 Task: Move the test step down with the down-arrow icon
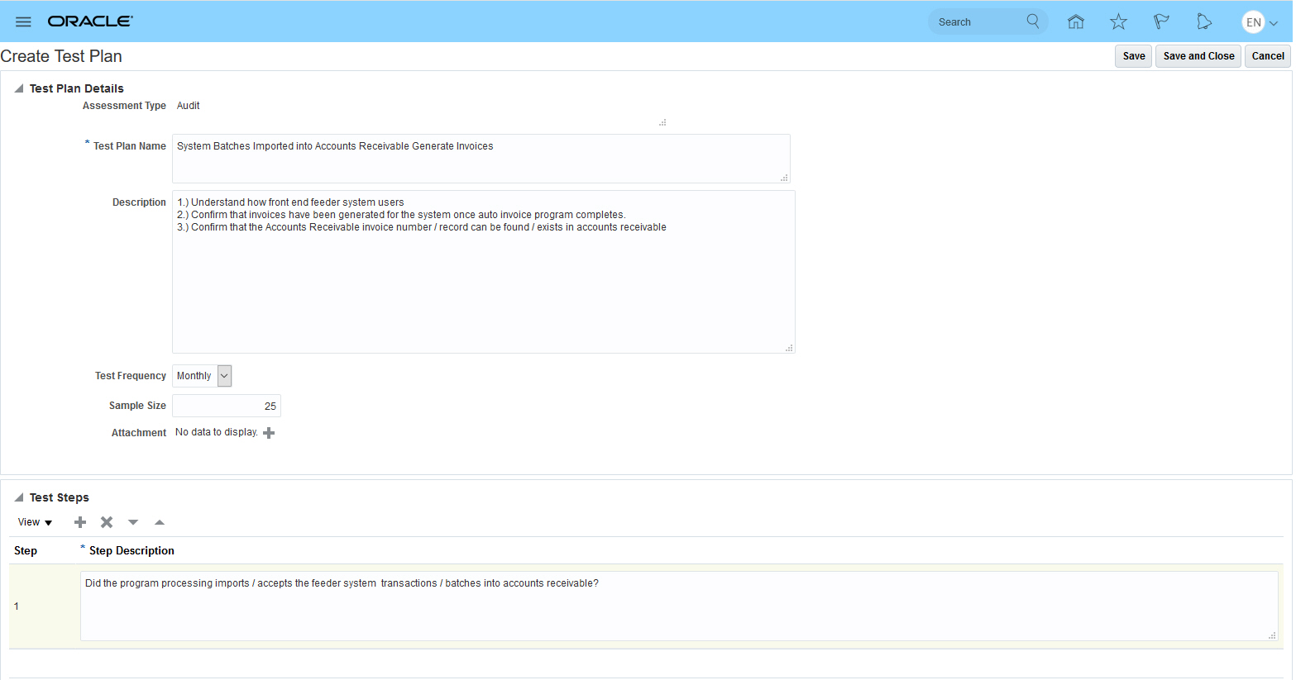click(x=133, y=521)
